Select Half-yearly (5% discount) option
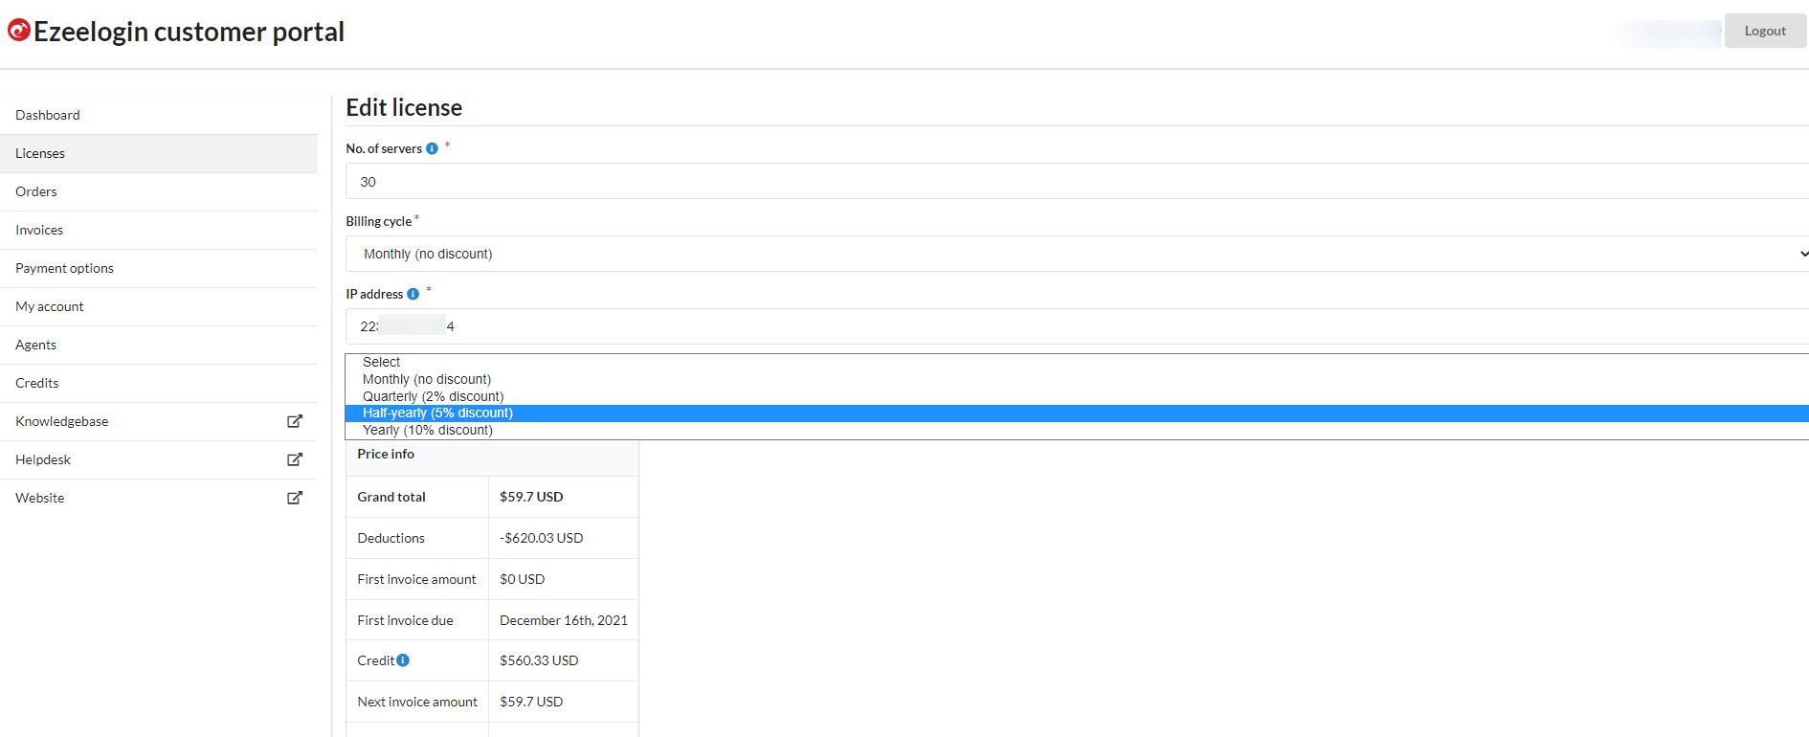The height and width of the screenshot is (737, 1809). point(437,413)
